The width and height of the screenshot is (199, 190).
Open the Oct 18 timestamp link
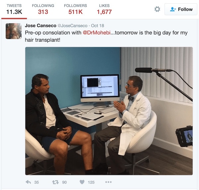point(98,26)
